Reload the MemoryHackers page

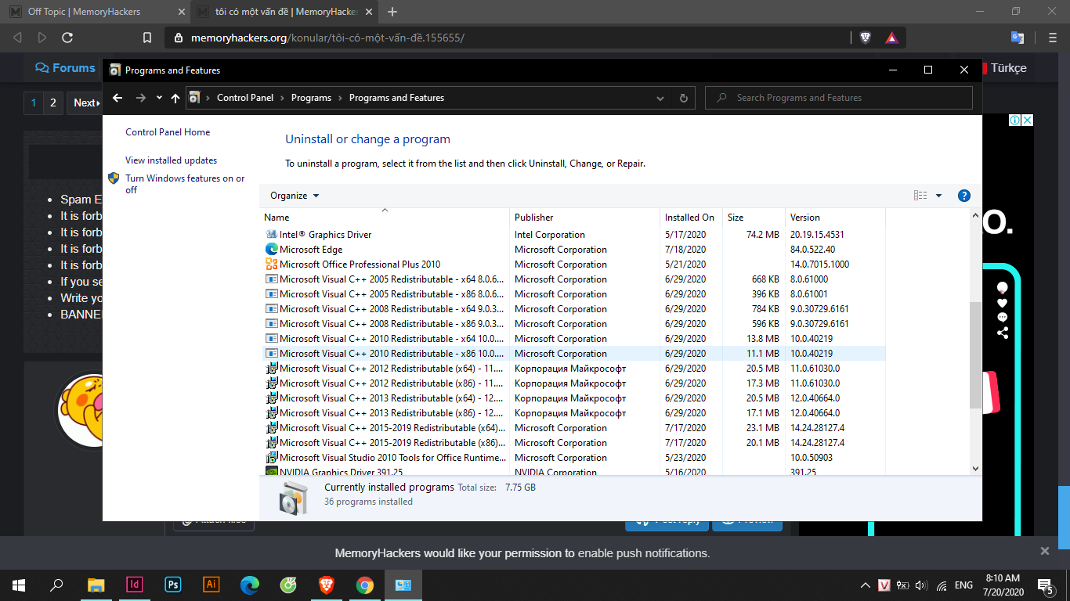(67, 38)
